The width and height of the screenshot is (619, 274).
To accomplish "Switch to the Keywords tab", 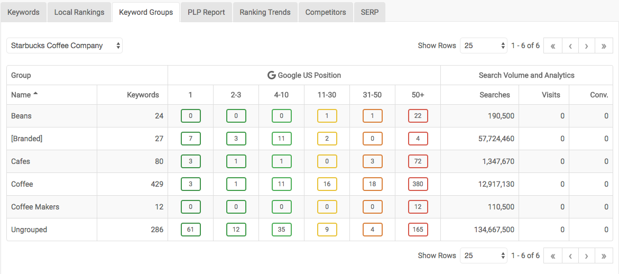I will click(23, 12).
